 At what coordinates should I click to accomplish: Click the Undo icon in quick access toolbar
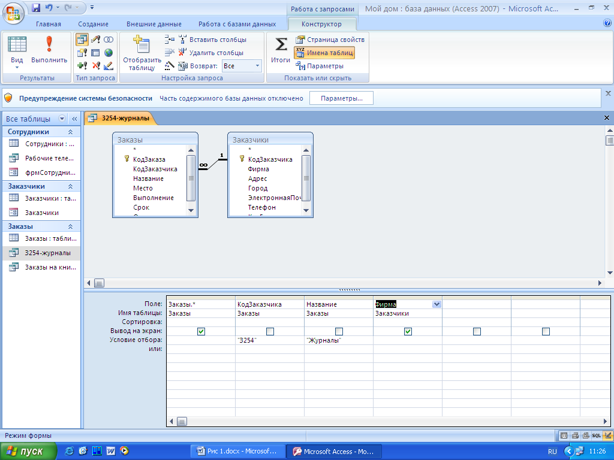(x=49, y=7)
